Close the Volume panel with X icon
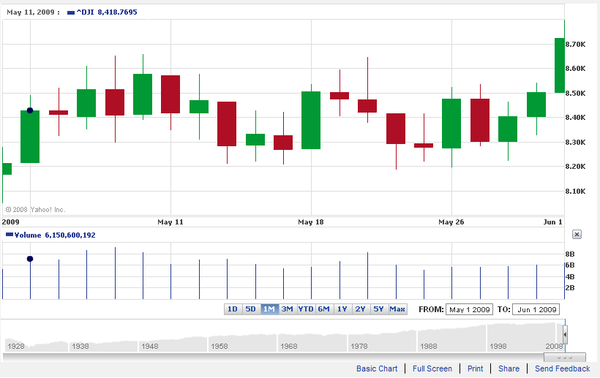 tap(577, 234)
